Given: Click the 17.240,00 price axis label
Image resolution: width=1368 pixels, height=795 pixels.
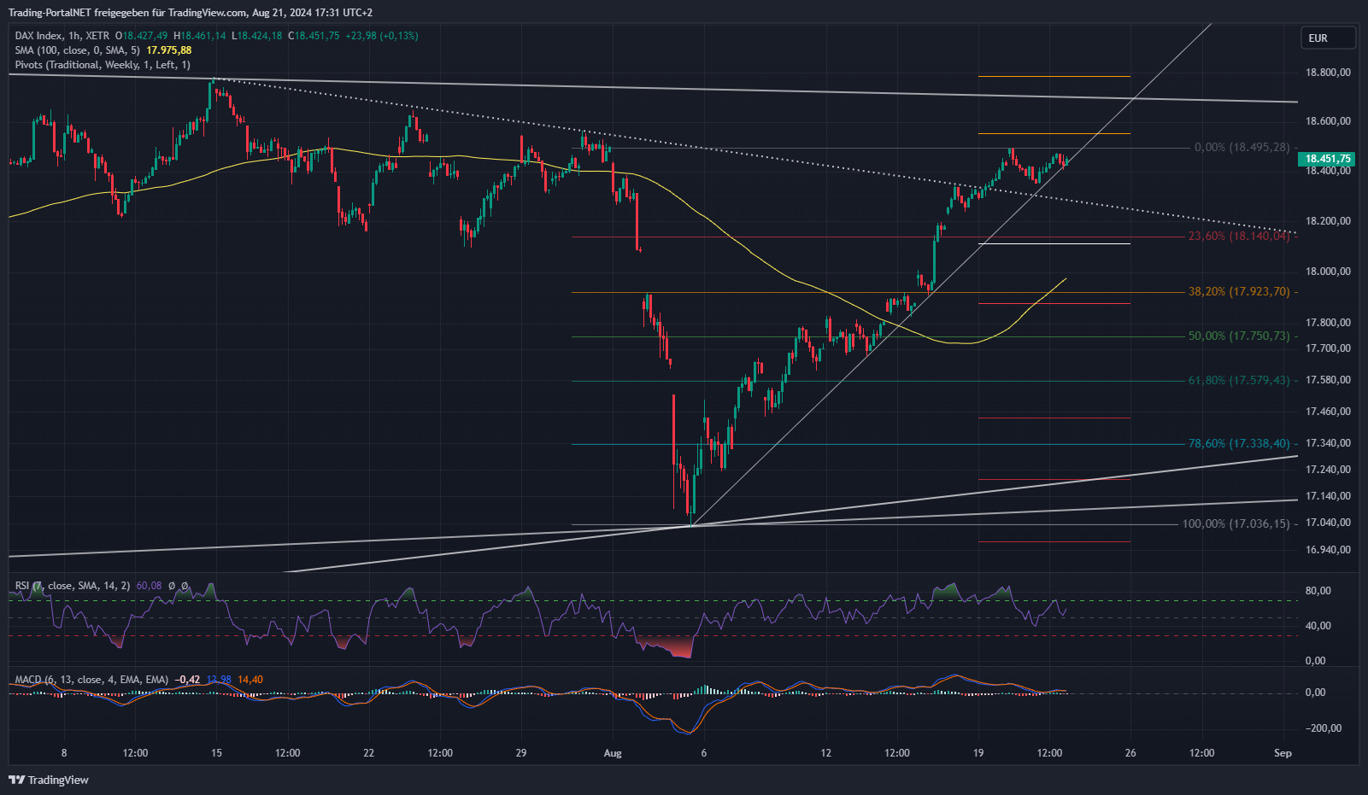Looking at the screenshot, I should (x=1329, y=470).
